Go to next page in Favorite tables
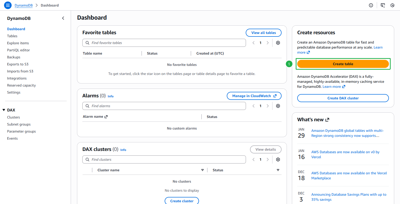 tap(268, 43)
